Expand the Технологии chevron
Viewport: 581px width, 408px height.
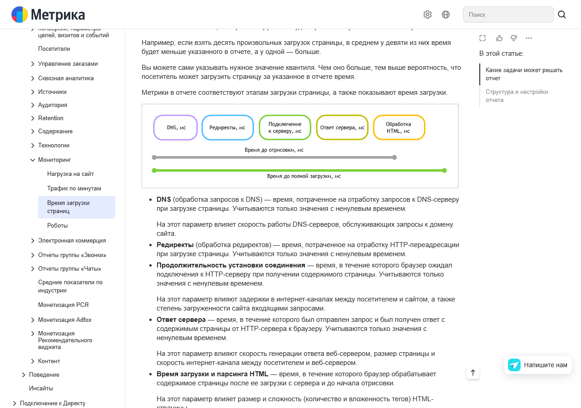coord(33,146)
